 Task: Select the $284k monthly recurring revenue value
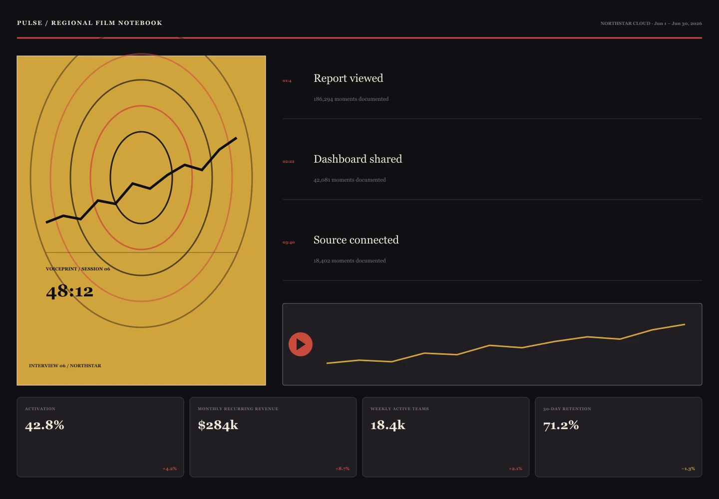(x=218, y=425)
